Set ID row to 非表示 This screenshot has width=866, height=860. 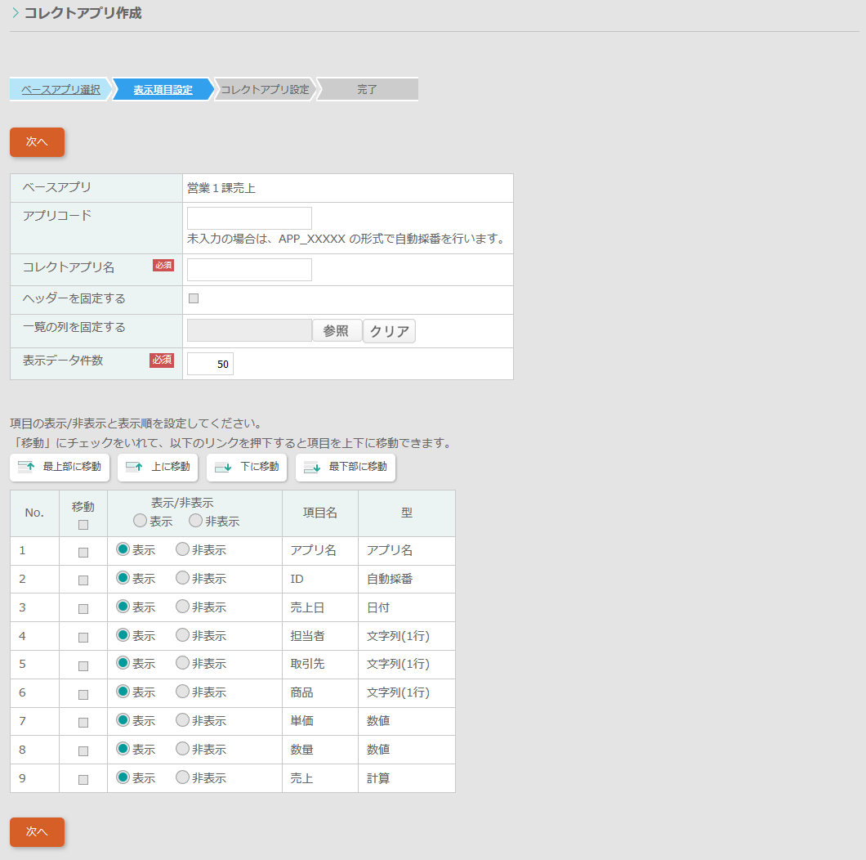pyautogui.click(x=182, y=578)
